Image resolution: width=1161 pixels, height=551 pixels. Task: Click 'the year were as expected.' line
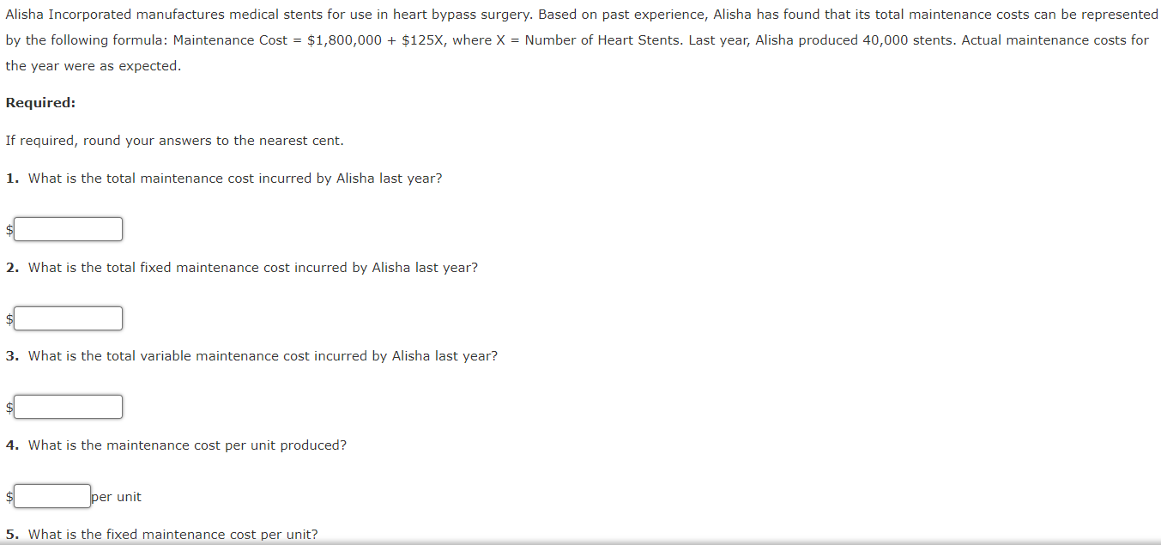(93, 66)
